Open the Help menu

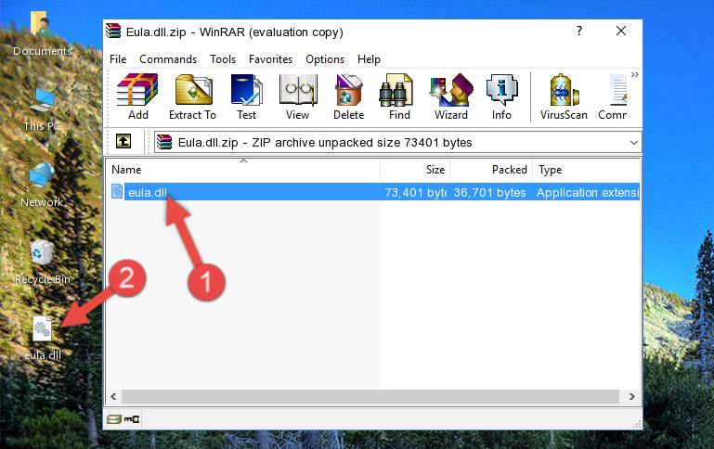point(369,59)
